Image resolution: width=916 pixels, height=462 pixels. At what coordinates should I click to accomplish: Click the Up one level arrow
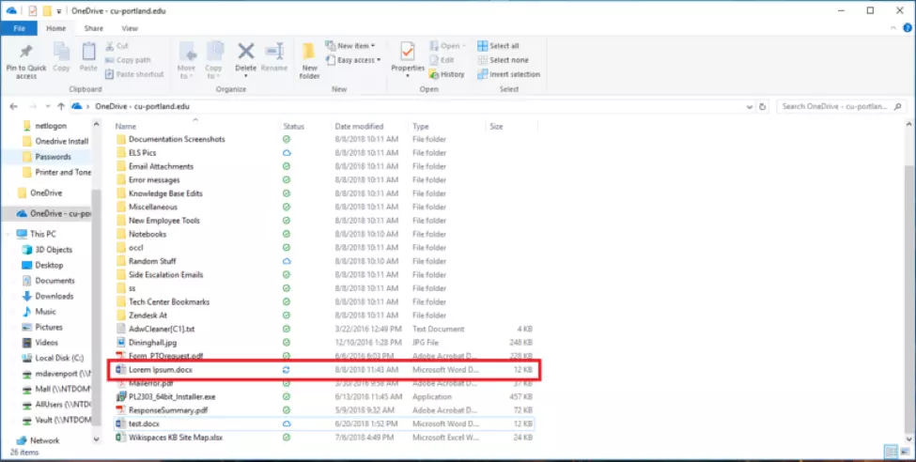tap(61, 106)
